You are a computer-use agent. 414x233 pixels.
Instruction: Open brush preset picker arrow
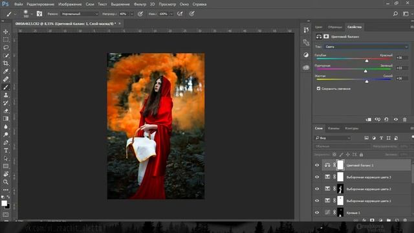click(x=32, y=14)
